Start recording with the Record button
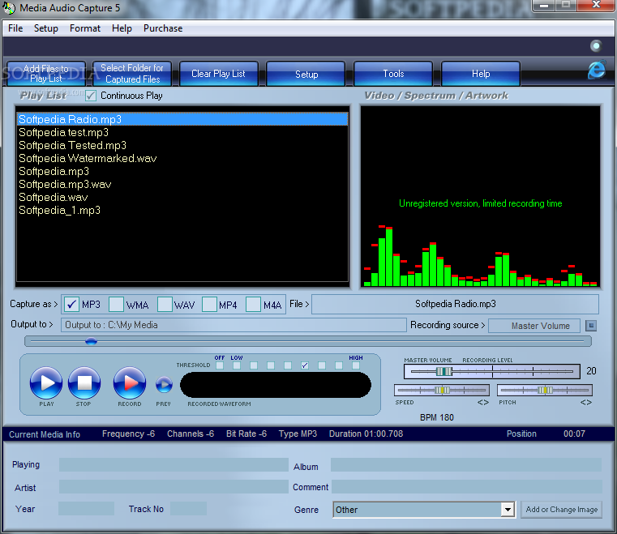Screen dimensions: 617x534 pyautogui.click(x=130, y=382)
